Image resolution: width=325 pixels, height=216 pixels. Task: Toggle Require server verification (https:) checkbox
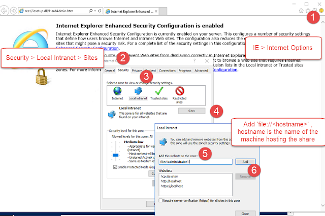[x=160, y=200]
